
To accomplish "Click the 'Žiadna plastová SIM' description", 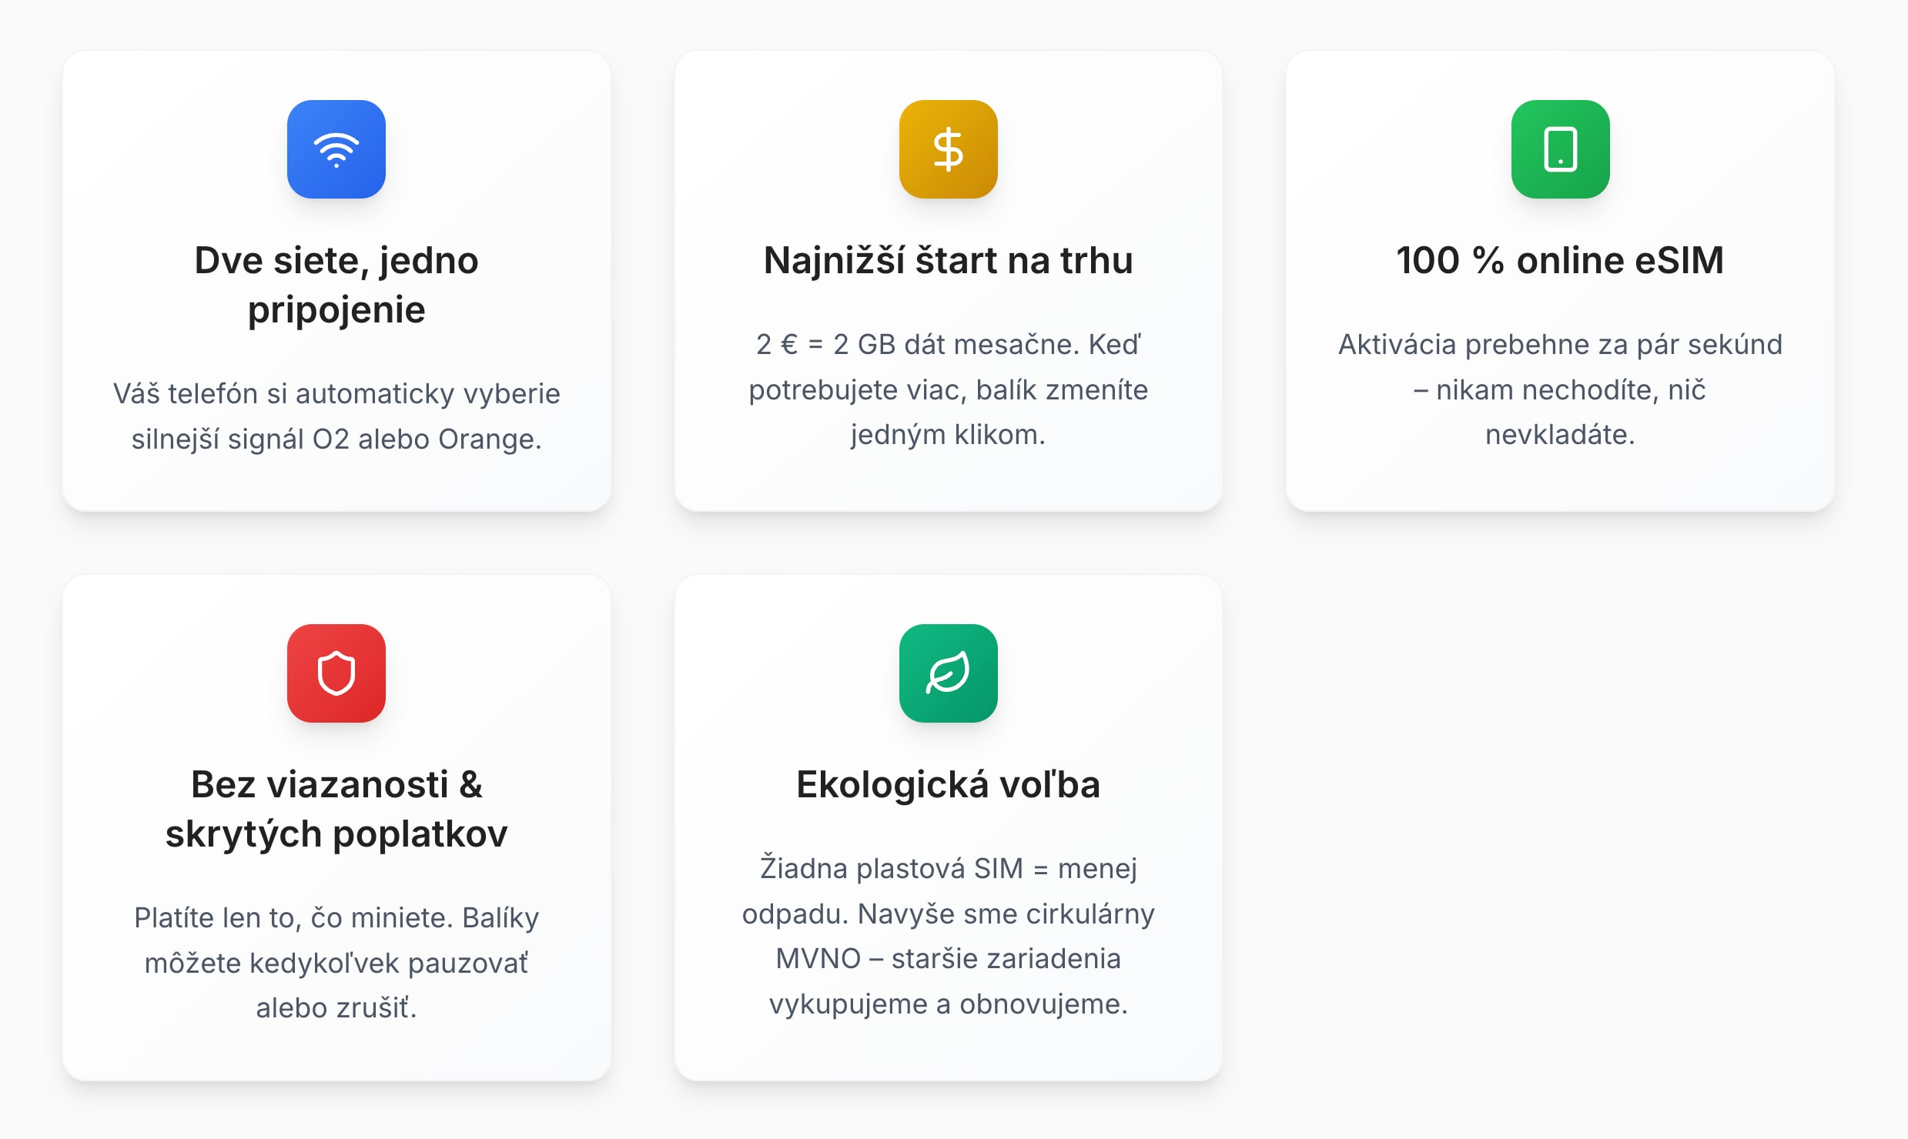I will [948, 936].
